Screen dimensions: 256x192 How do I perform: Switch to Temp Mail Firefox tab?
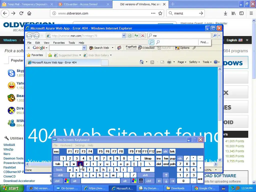[x=28, y=4]
